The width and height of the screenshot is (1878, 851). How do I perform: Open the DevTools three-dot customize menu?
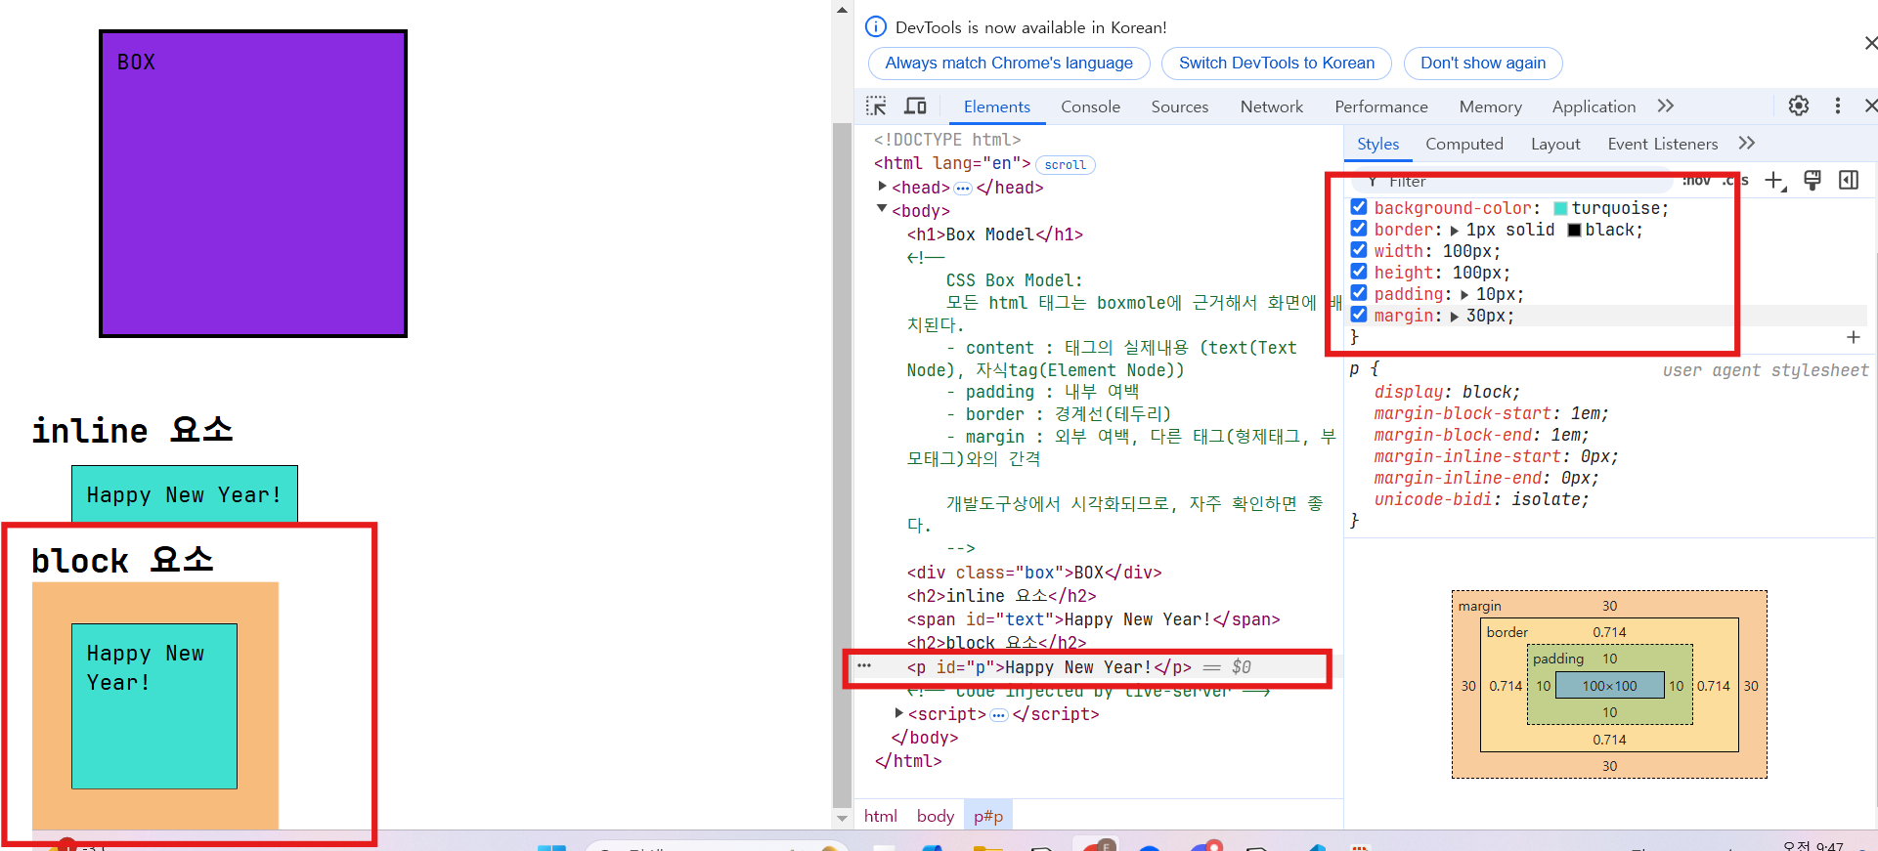1838,106
